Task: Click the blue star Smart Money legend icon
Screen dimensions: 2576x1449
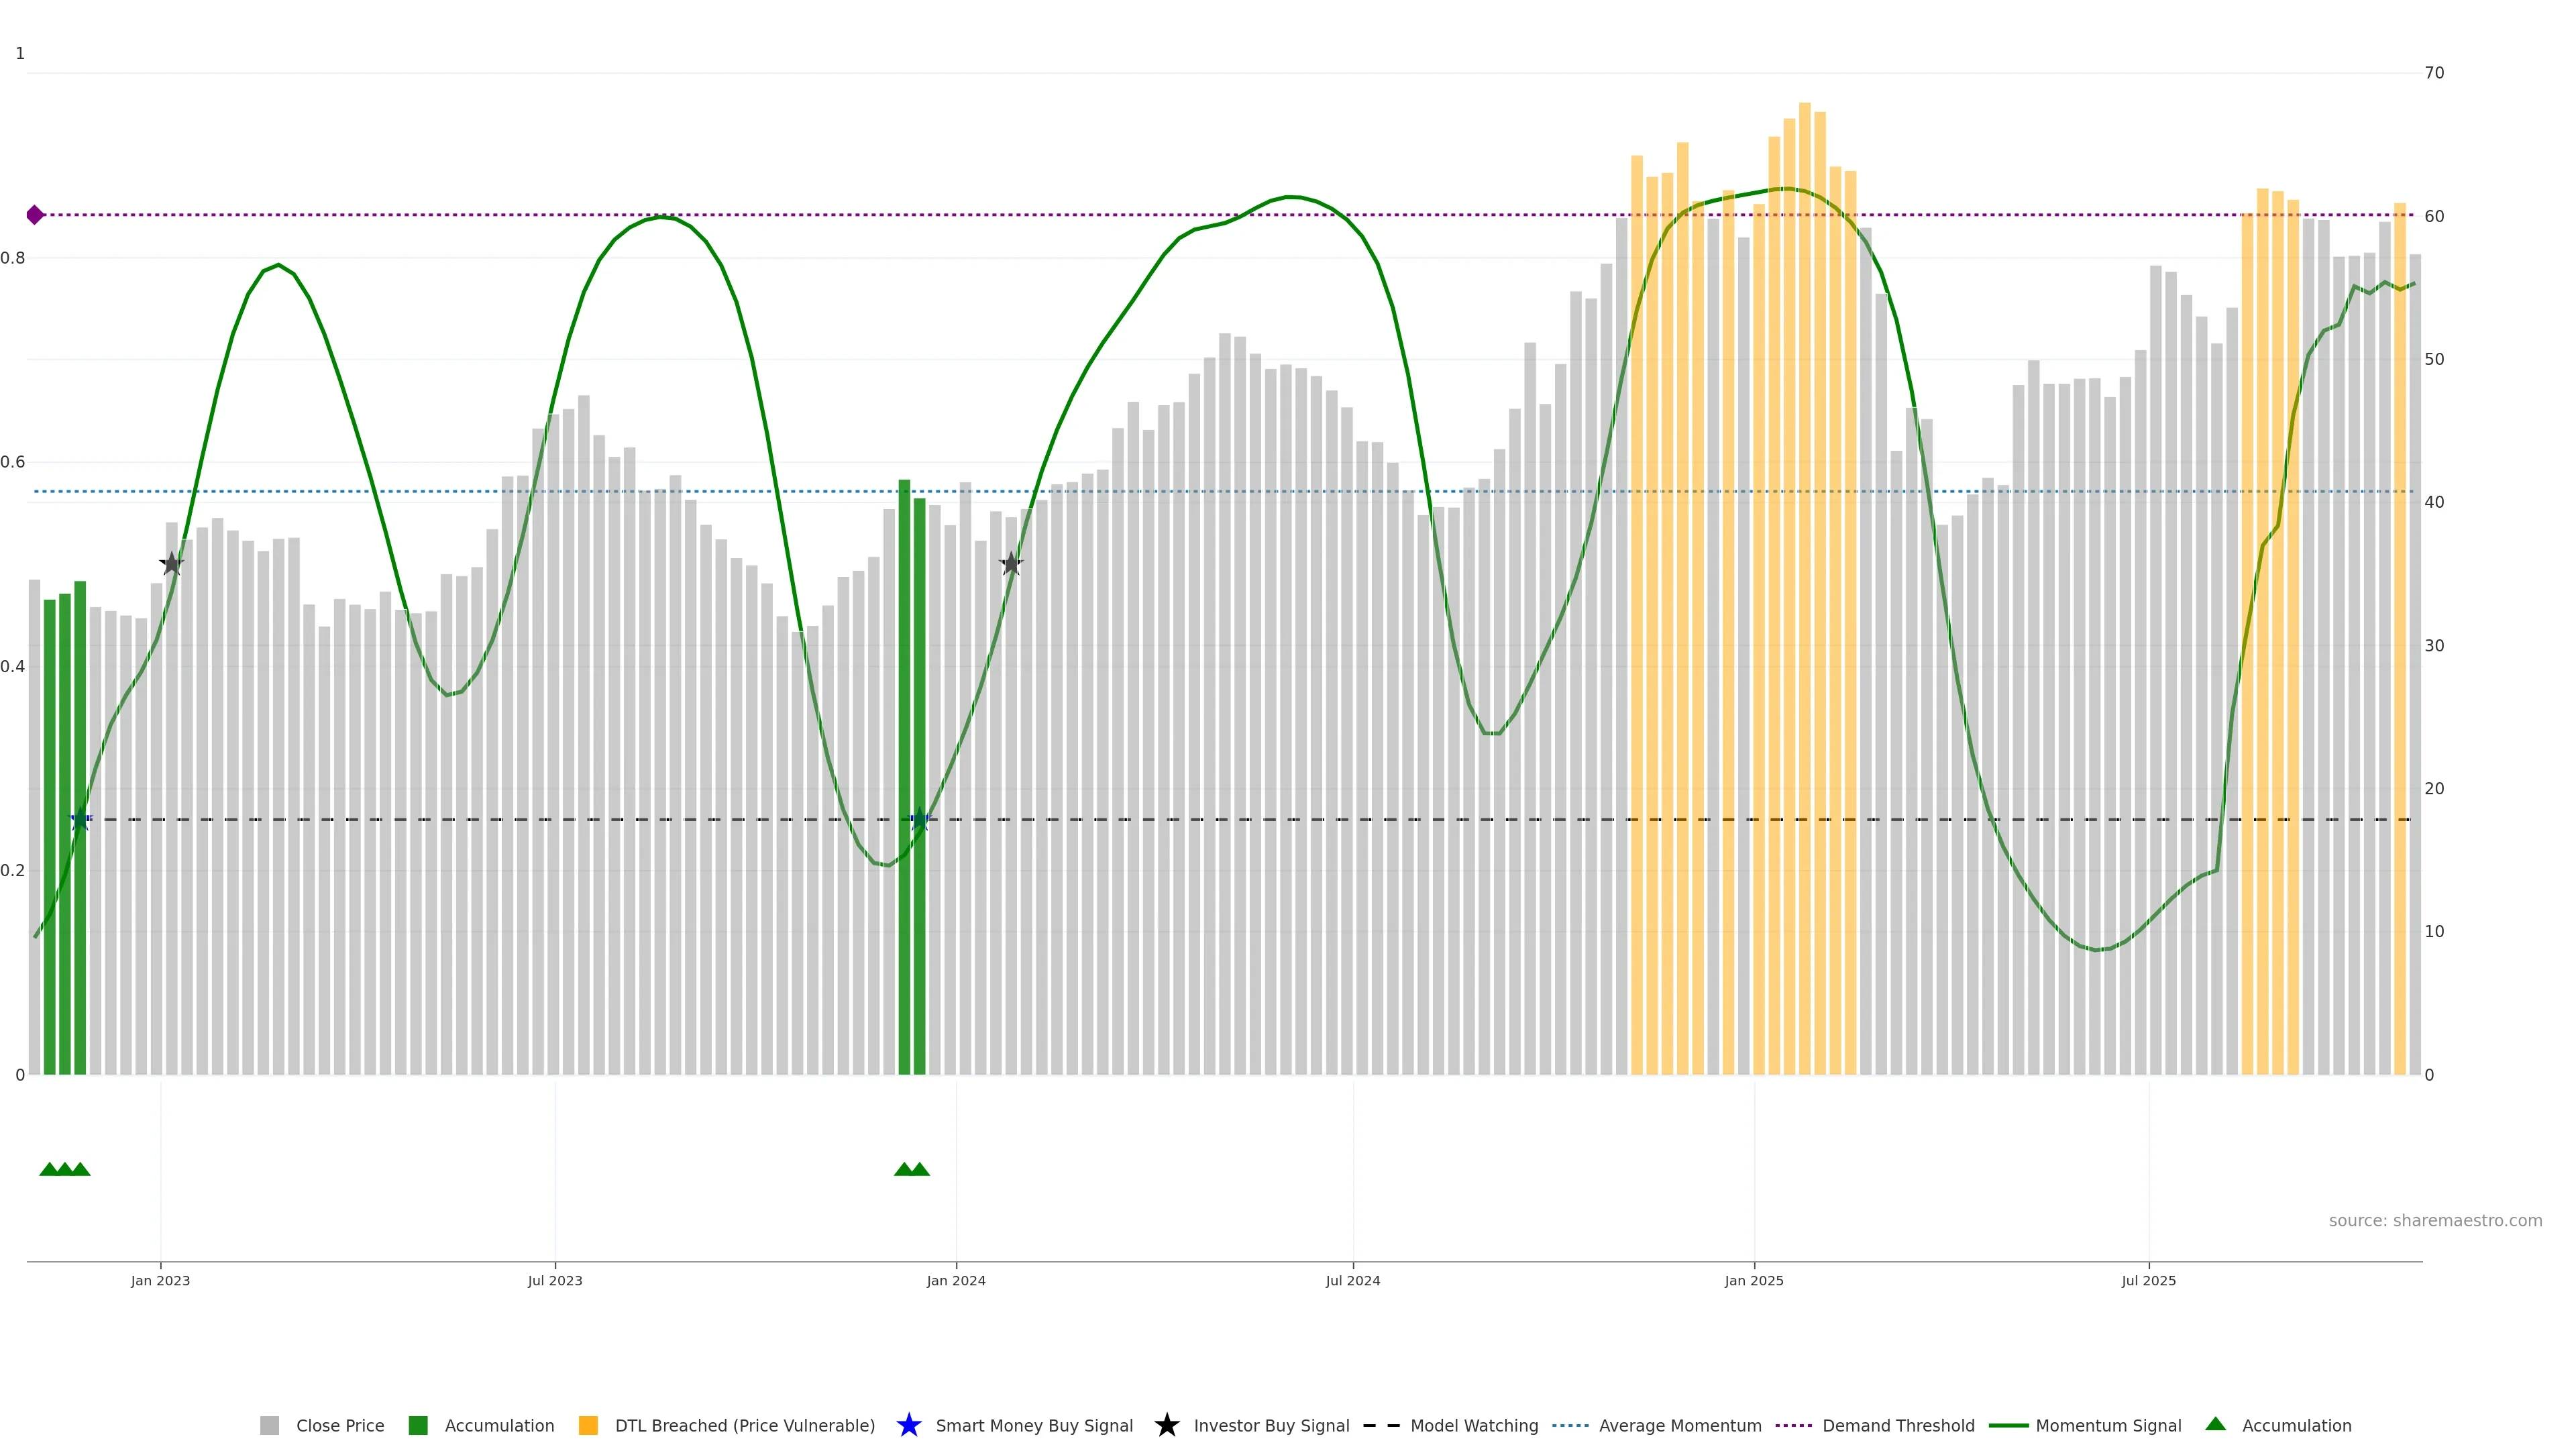Action: click(908, 1425)
